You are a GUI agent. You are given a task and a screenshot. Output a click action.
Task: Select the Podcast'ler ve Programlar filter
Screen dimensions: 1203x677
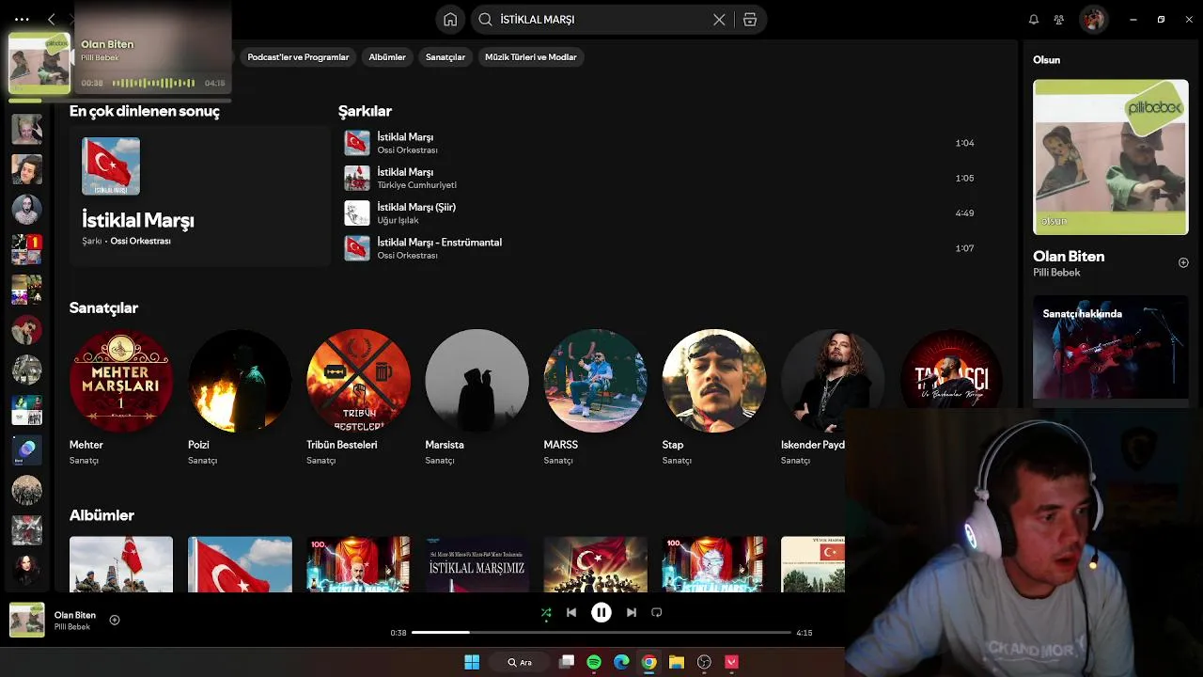pos(298,57)
